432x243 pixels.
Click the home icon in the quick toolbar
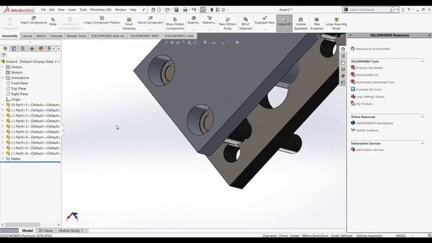pos(153,9)
